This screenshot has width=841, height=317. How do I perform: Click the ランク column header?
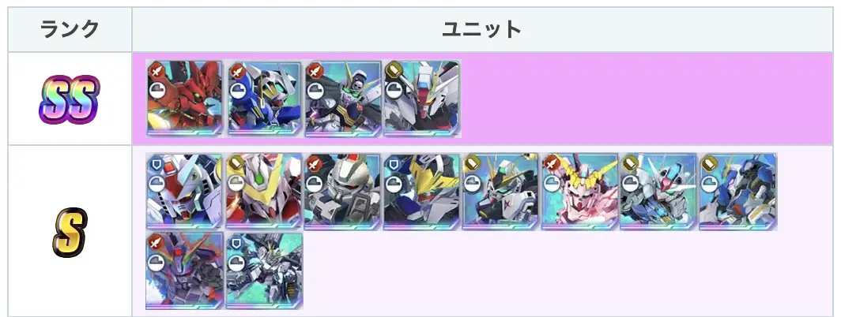coord(70,29)
